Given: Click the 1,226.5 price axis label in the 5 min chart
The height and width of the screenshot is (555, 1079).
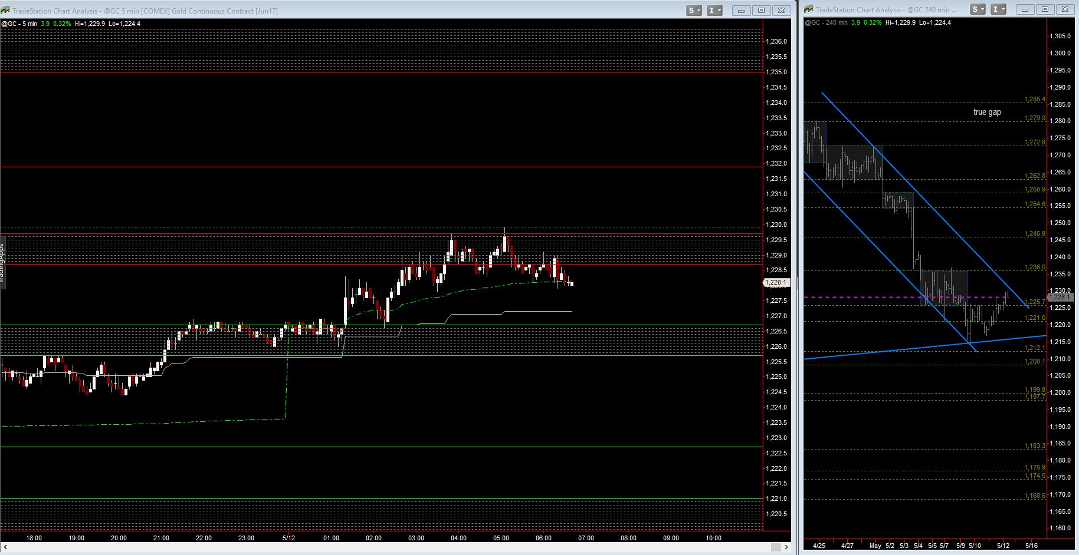Looking at the screenshot, I should [x=776, y=331].
